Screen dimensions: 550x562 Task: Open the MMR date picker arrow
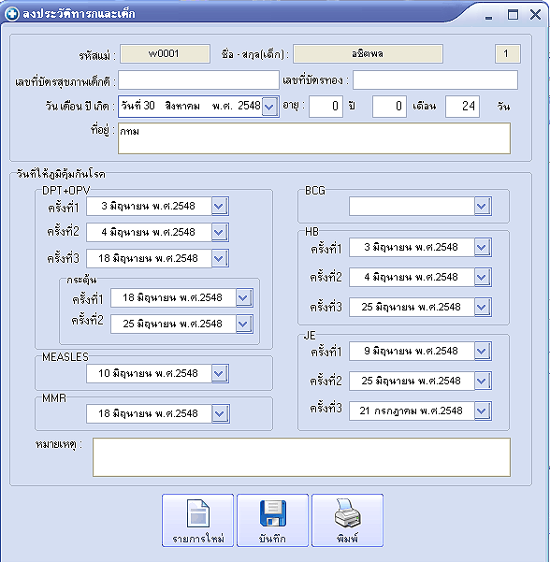tap(220, 413)
